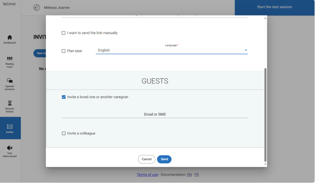Viewport: 315px width, 183px height.
Task: Click the Email or SMS input field
Action: (154, 114)
